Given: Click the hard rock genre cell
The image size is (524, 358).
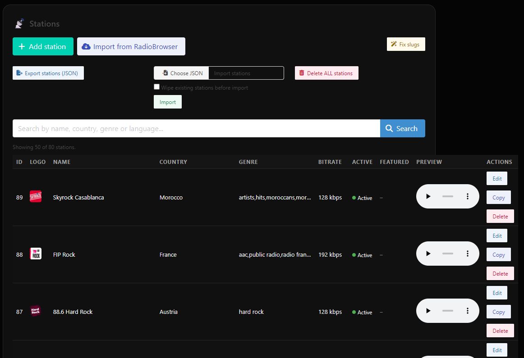Looking at the screenshot, I should coord(251,312).
